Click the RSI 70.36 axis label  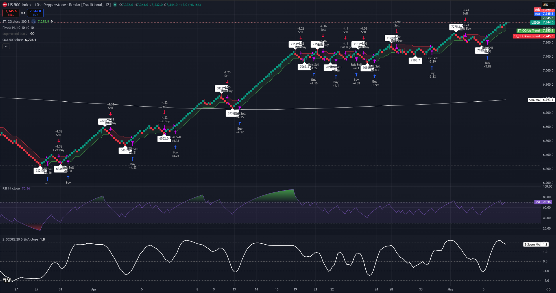543,202
